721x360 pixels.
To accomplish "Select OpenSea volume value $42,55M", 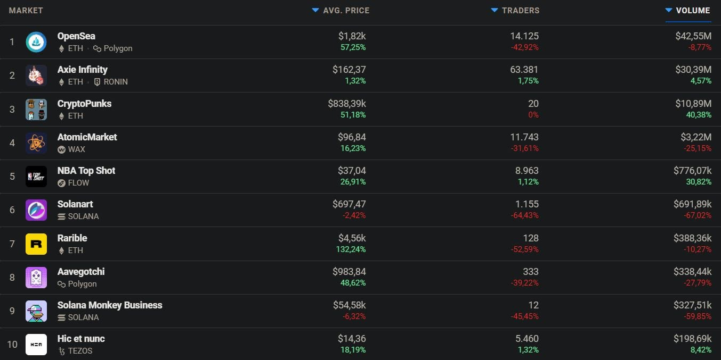I will point(693,36).
